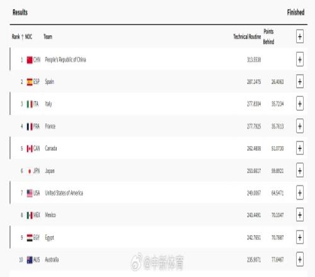Click the China flag icon
Screen dimensions: 315x277
point(30,60)
